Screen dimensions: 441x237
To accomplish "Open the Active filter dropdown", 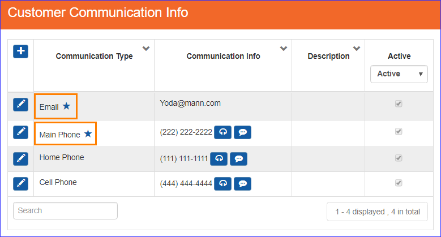I will click(399, 74).
